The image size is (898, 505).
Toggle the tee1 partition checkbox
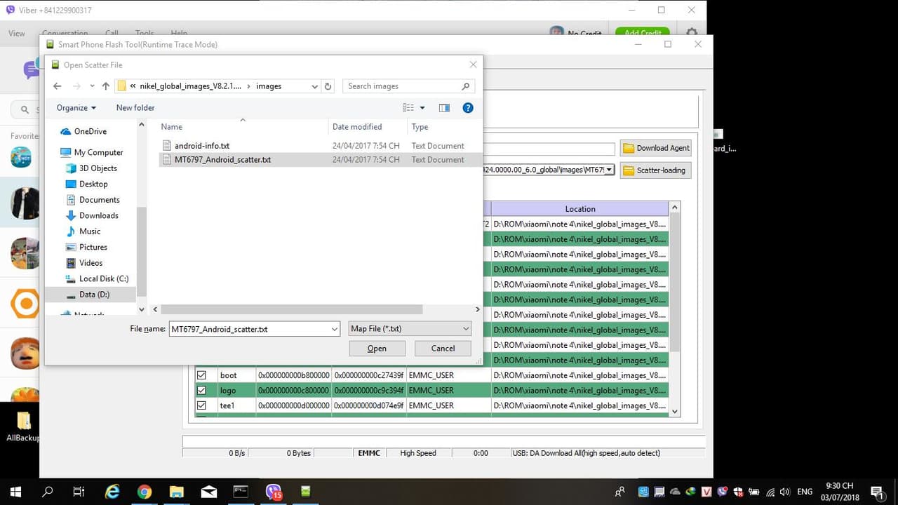[201, 405]
